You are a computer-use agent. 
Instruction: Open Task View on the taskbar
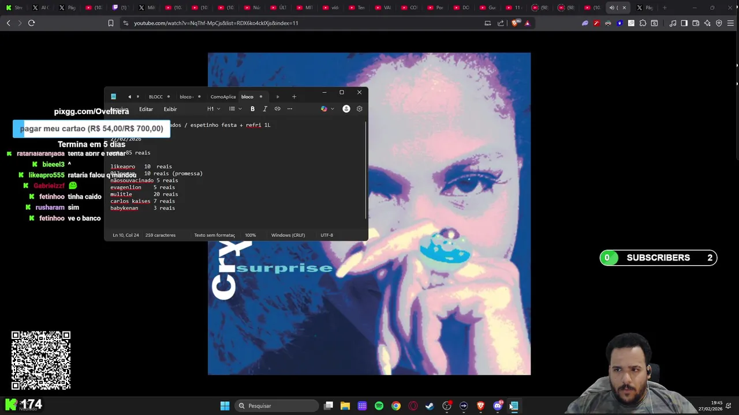click(329, 406)
